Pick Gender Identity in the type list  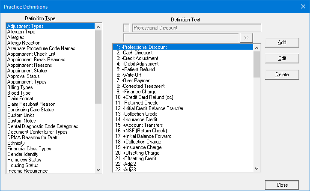(x=23, y=154)
